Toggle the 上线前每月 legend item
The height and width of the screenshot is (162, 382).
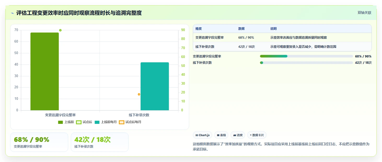click(x=106, y=122)
